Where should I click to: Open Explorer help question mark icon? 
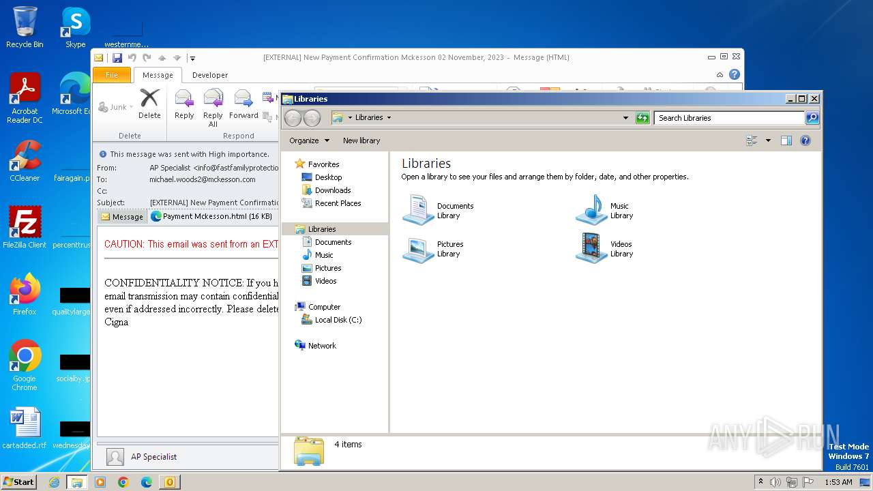click(x=805, y=140)
